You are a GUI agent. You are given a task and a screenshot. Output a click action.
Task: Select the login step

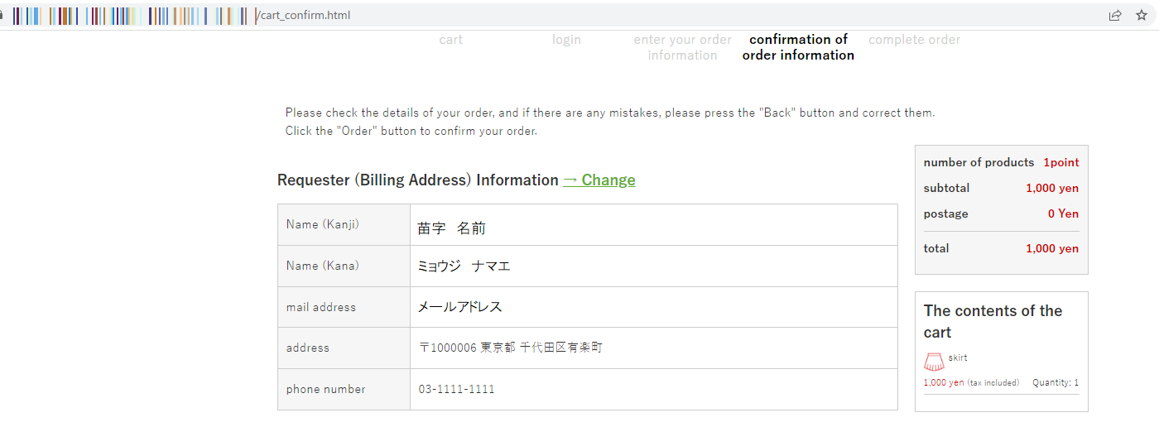567,40
